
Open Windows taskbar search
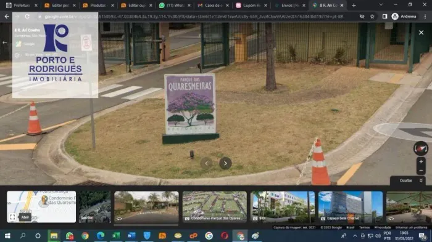click(23, 236)
